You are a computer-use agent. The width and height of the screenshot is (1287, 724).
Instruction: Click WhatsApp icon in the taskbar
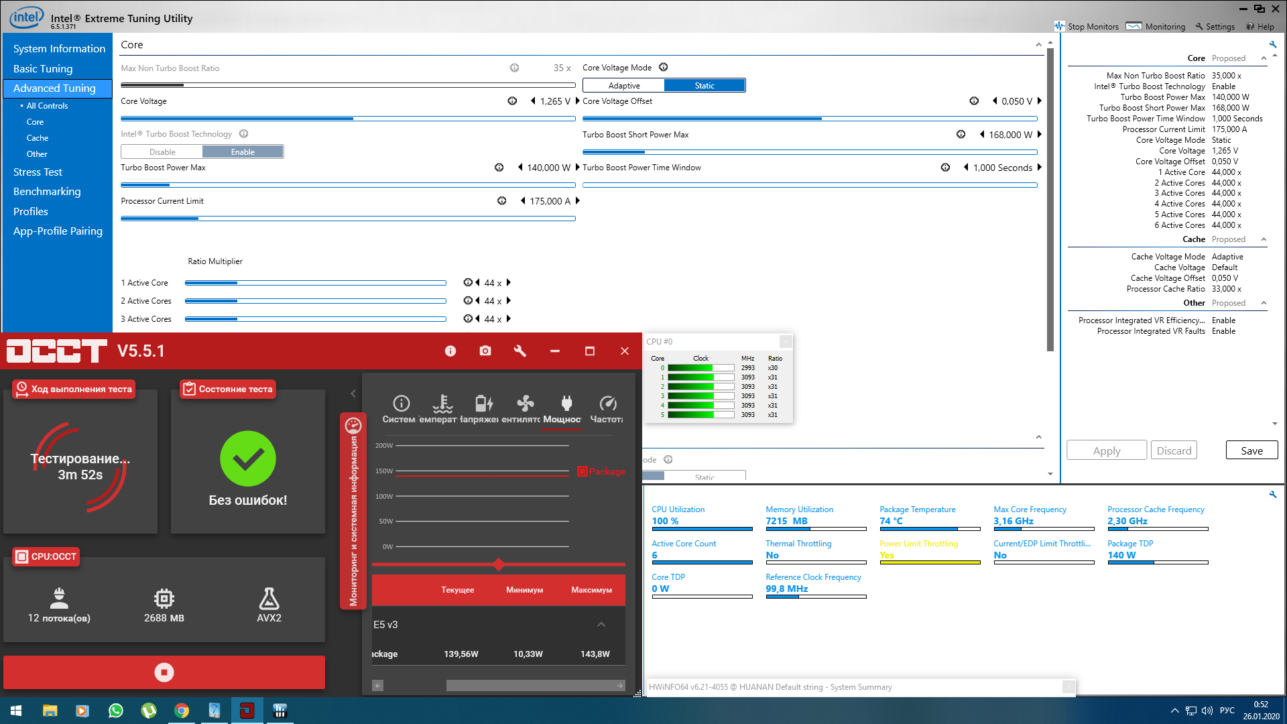(115, 711)
